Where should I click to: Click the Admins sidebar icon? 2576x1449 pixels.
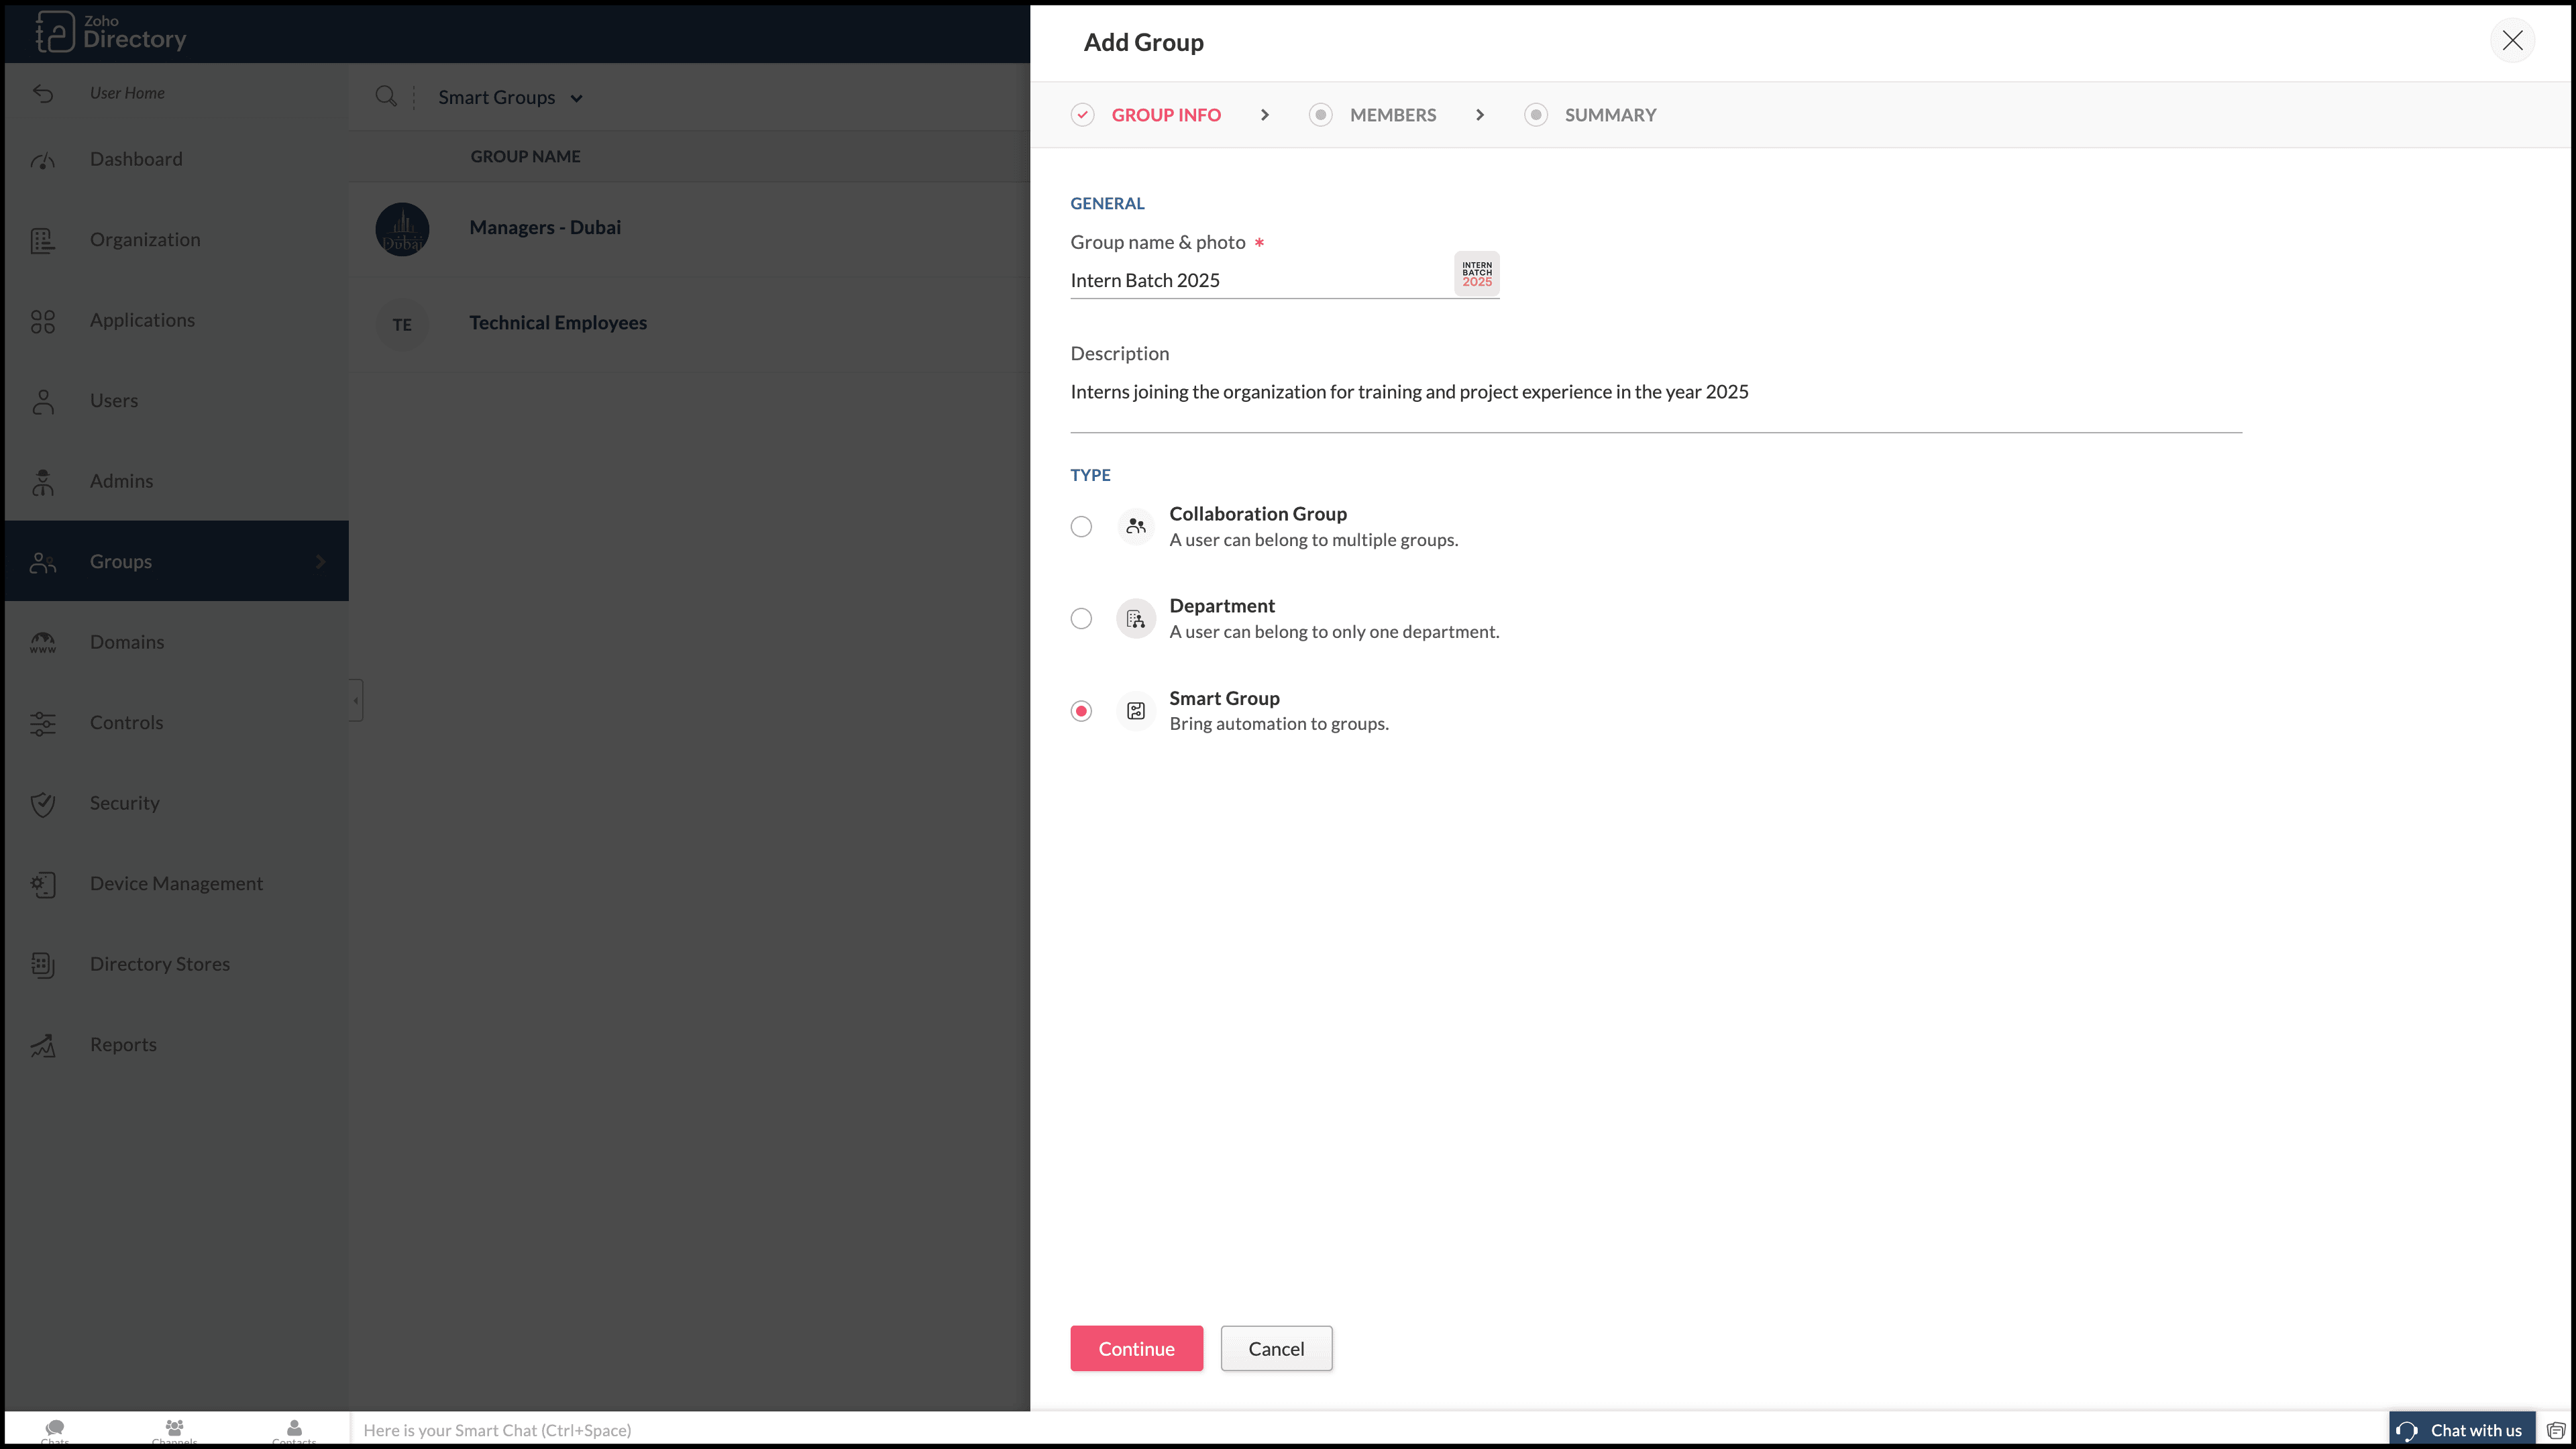pyautogui.click(x=42, y=482)
